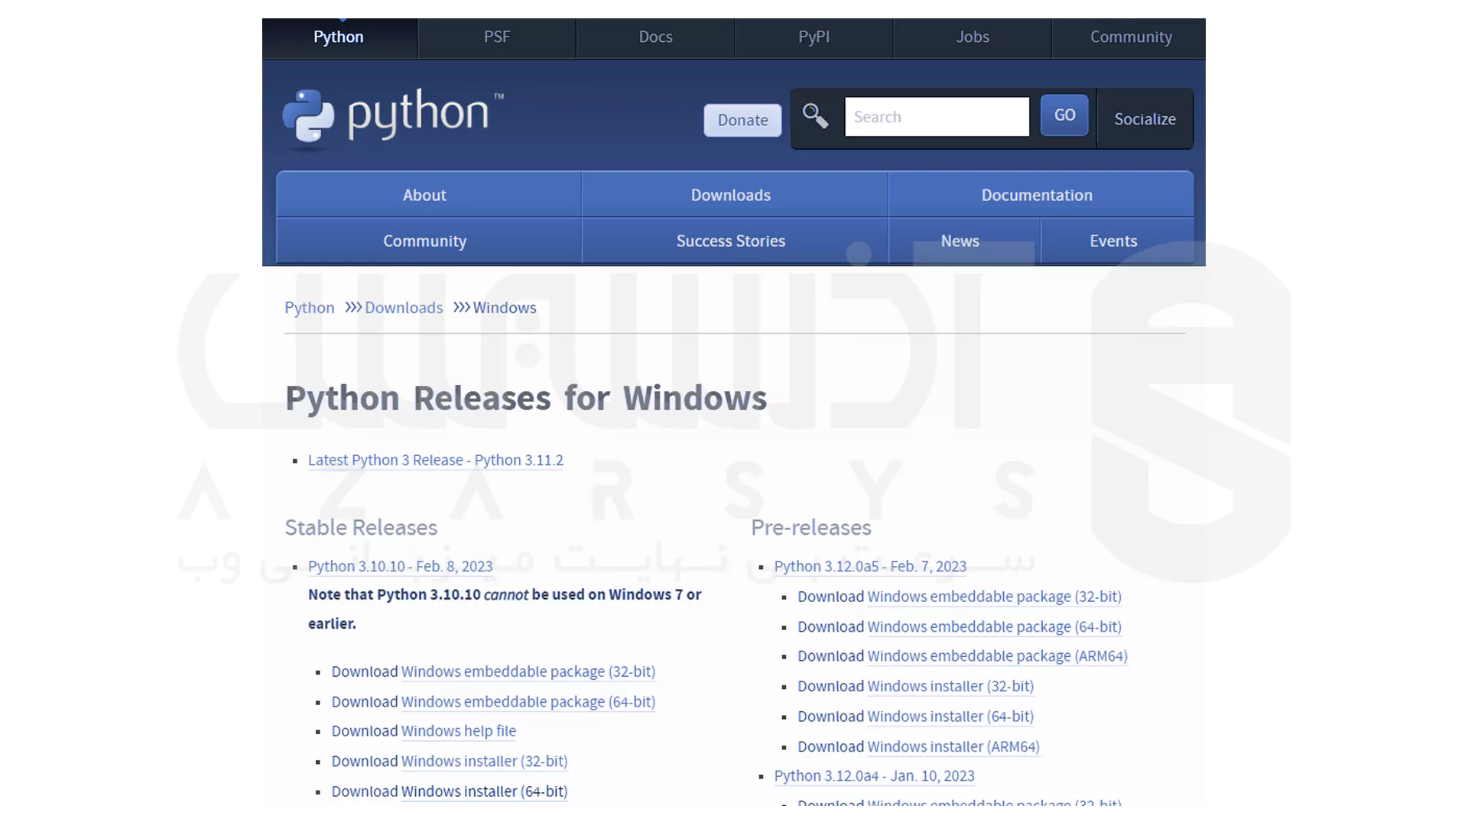The image size is (1468, 825).
Task: Open the News section
Action: (x=960, y=241)
